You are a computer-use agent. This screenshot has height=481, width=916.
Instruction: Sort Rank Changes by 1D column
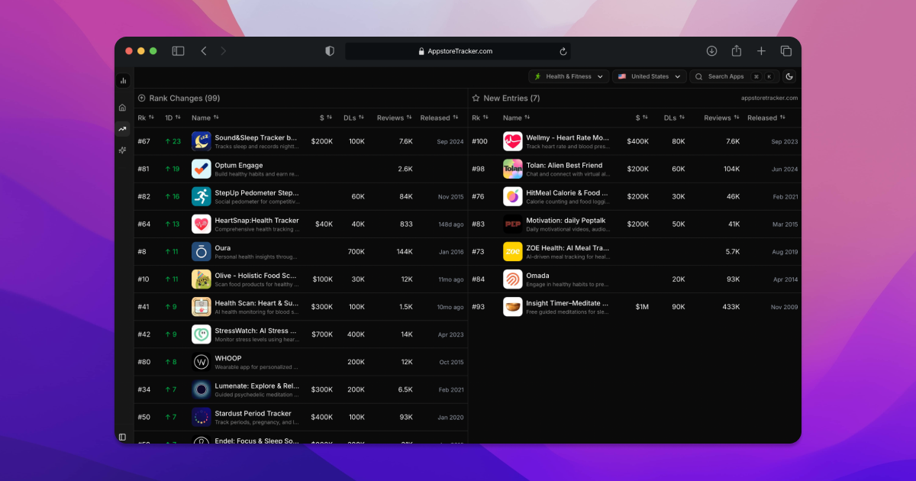click(173, 118)
